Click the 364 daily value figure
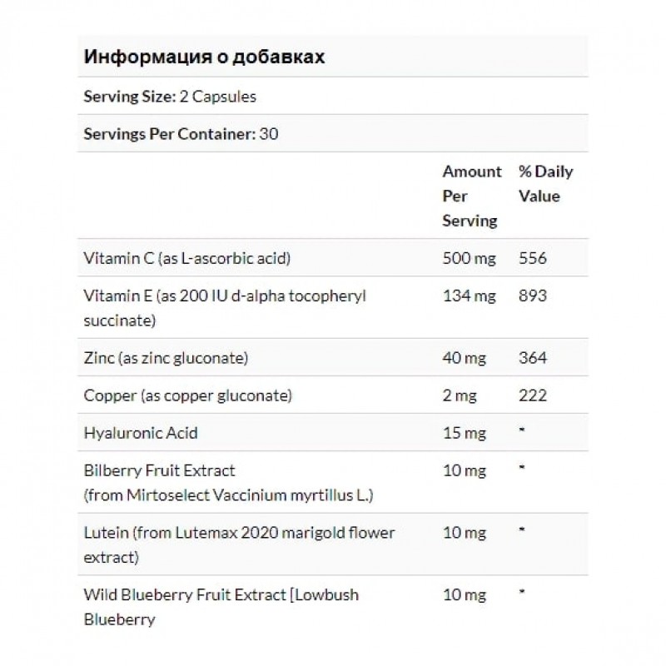 pyautogui.click(x=532, y=357)
